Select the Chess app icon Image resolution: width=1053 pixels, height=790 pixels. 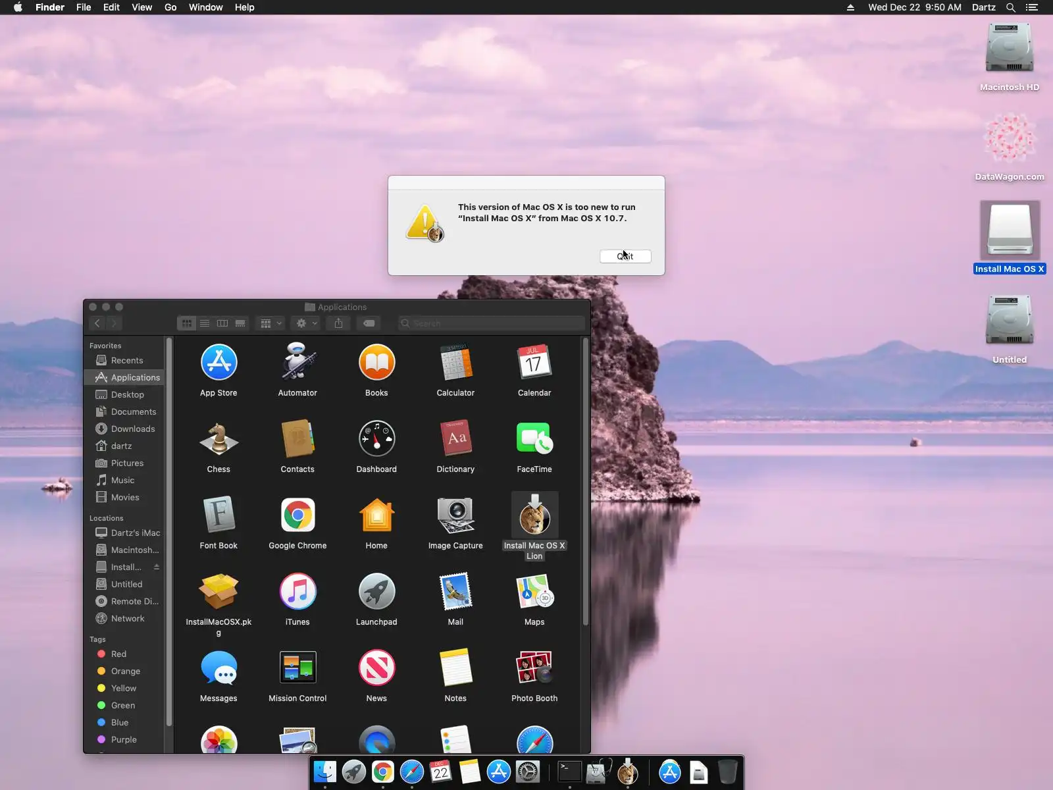[218, 438]
